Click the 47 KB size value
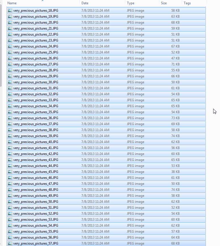220x246 pixels. (175, 58)
